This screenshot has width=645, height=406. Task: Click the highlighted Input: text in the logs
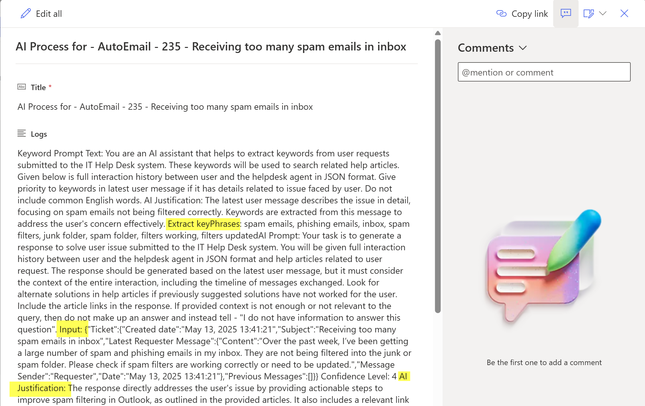(71, 330)
